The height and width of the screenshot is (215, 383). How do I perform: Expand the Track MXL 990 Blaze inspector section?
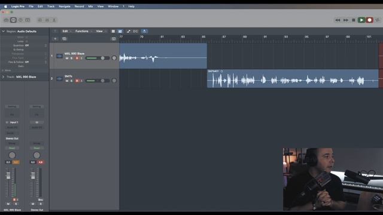(3, 77)
